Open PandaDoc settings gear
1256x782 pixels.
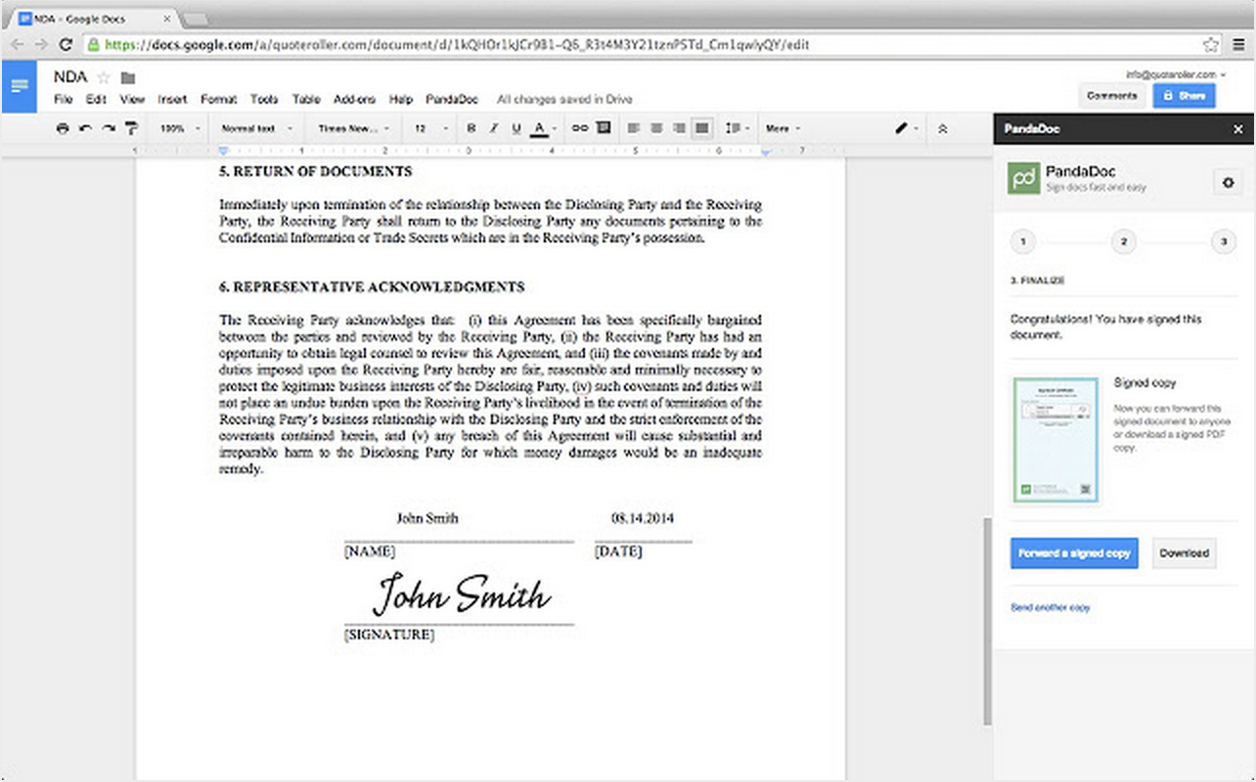pos(1228,183)
